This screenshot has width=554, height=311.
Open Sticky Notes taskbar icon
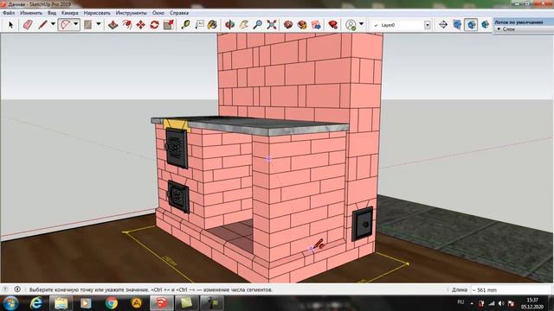(186, 303)
